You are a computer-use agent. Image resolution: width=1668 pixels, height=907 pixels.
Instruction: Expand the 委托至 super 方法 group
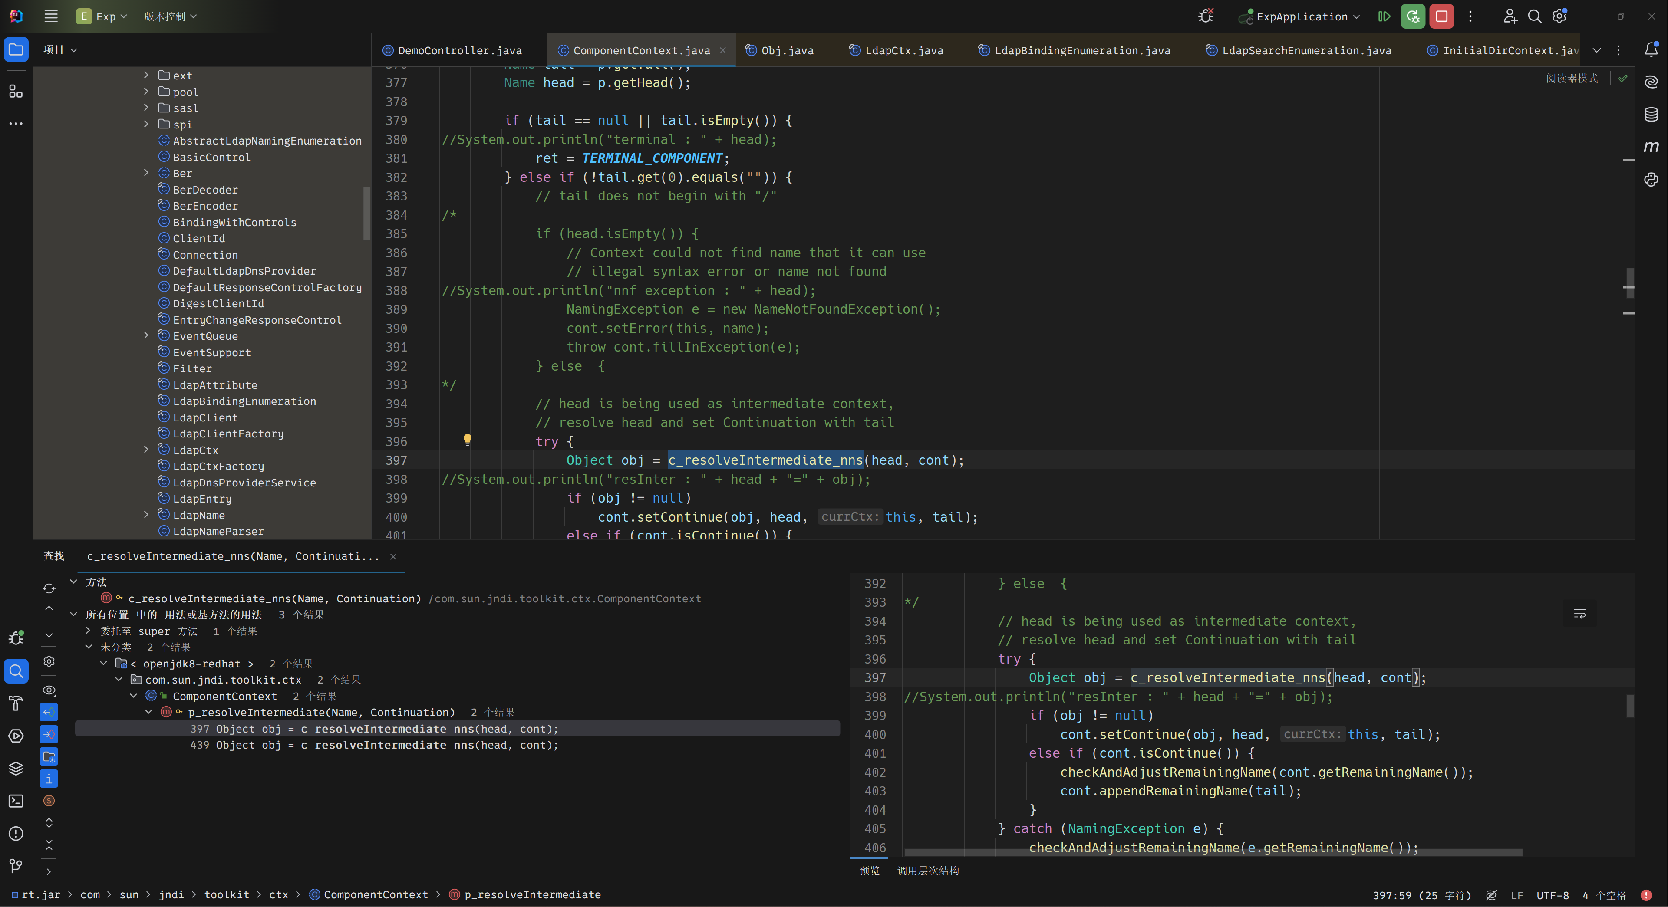tap(88, 631)
